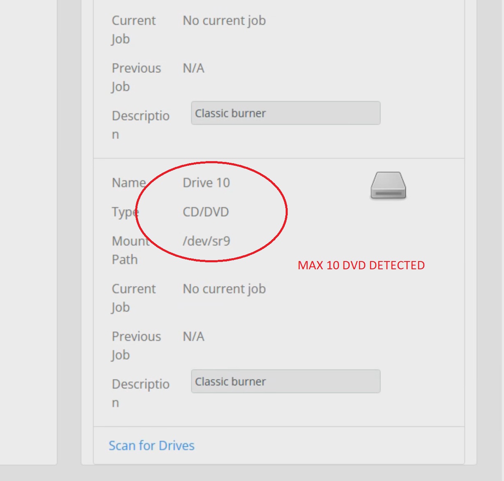Viewport: 504px width, 481px height.
Task: Select the /dev/sr9 mount path text
Action: (x=206, y=241)
